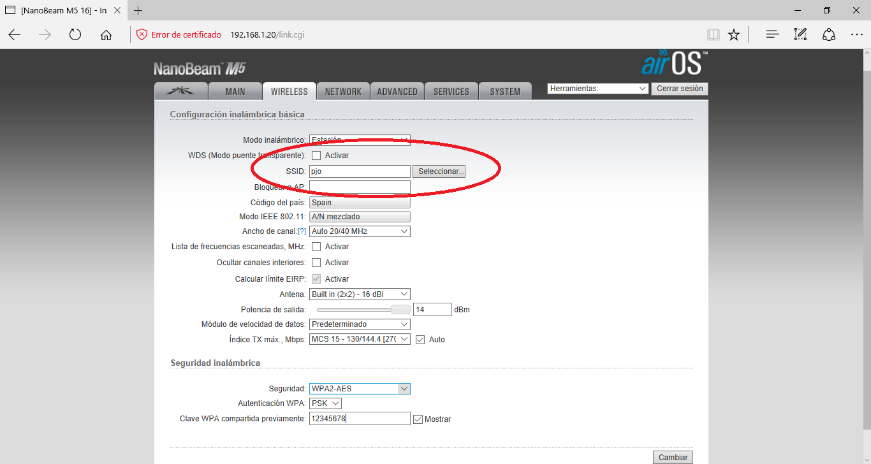Viewport: 871px width, 464px height.
Task: Click the address bar URL
Action: click(267, 34)
